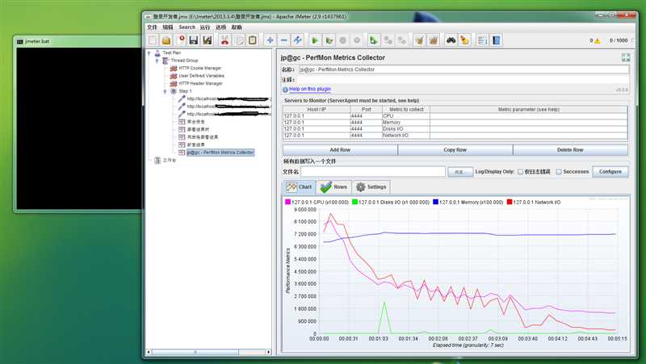Viewport: 646px width, 364px height.
Task: Click the red Network I/O legend swatch
Action: click(x=510, y=202)
